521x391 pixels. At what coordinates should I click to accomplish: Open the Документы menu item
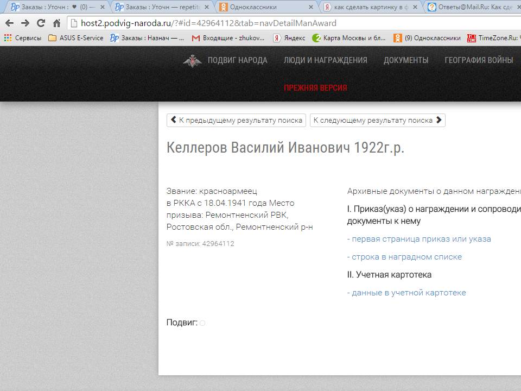(x=405, y=60)
